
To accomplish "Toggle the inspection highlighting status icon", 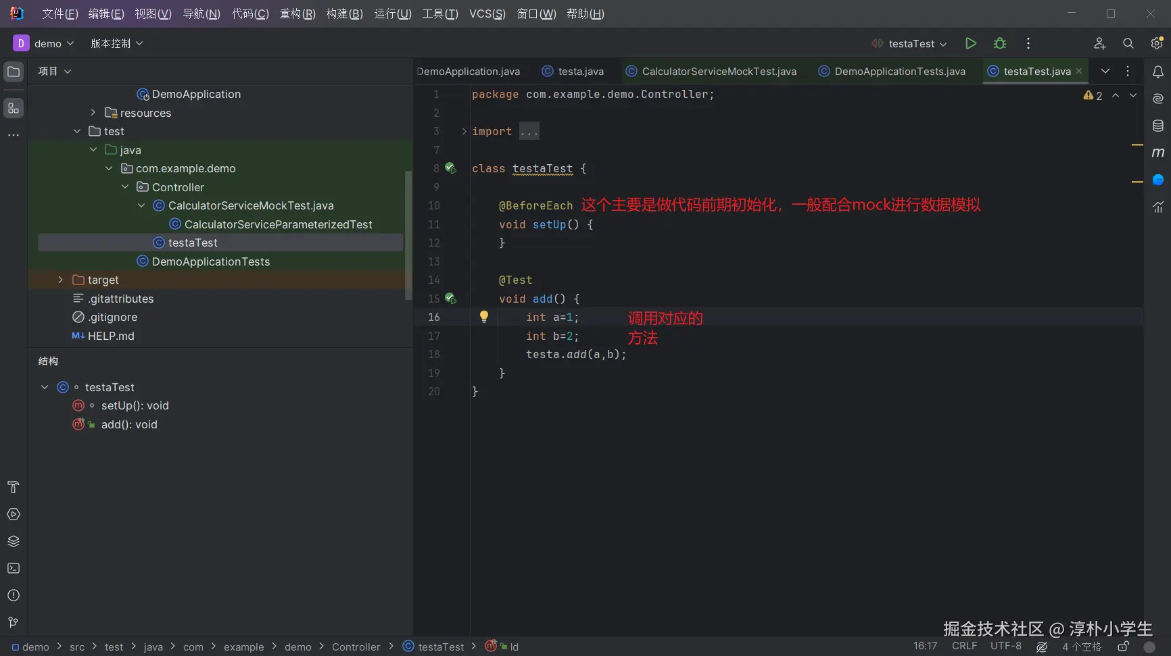I will [1042, 647].
